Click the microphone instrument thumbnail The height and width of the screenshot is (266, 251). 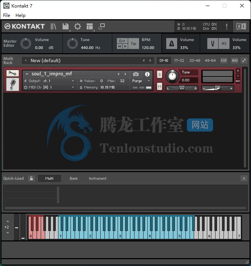click(x=12, y=84)
